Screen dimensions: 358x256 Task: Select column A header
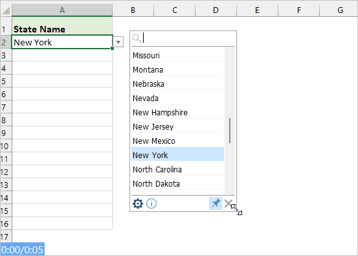pyautogui.click(x=62, y=10)
